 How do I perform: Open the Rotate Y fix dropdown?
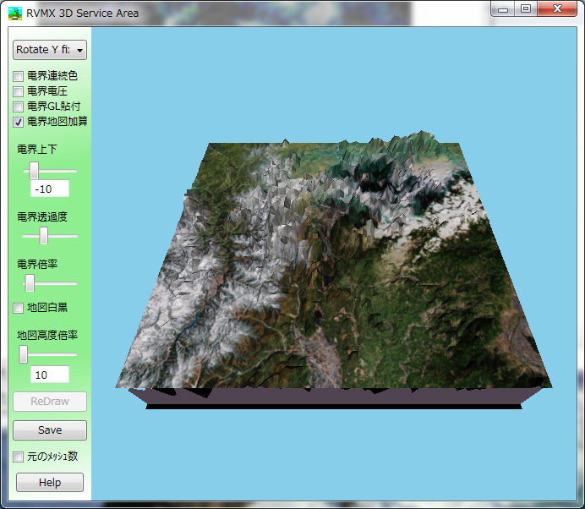click(50, 50)
